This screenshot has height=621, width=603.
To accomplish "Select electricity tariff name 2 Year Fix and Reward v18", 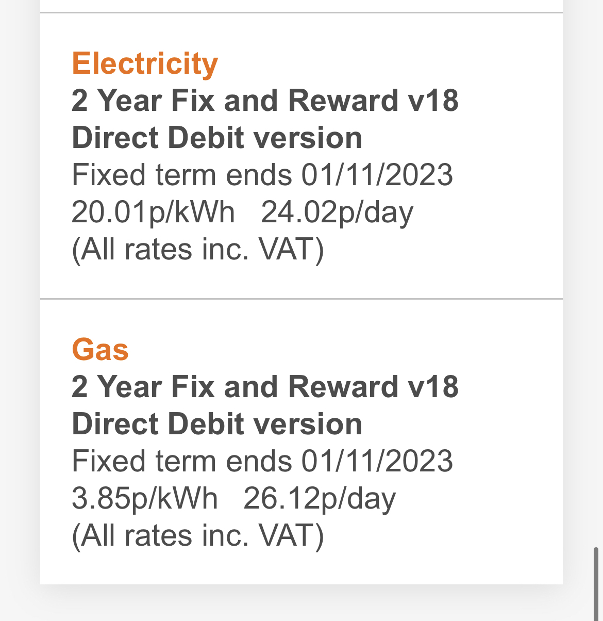I will click(x=265, y=100).
